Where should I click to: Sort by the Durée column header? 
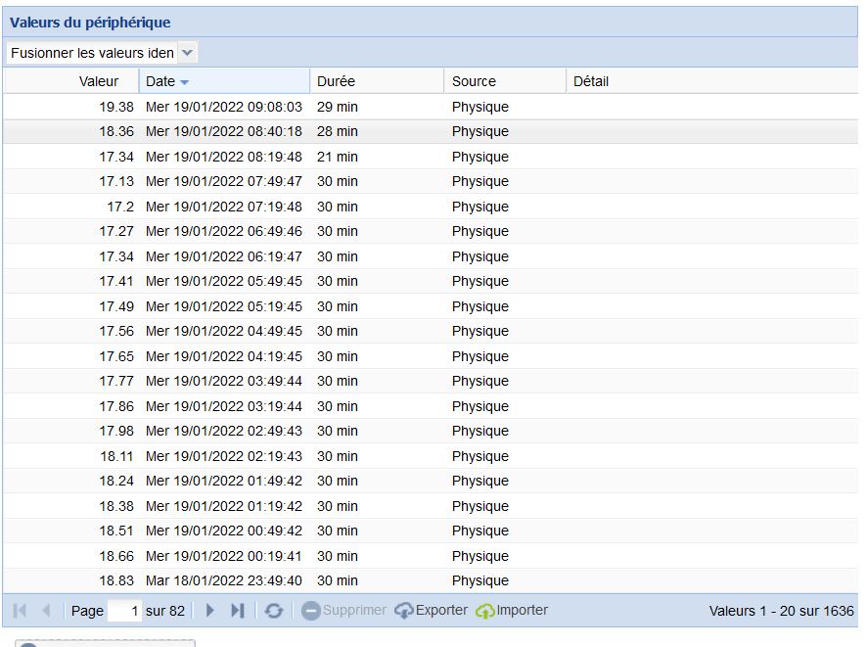point(336,81)
